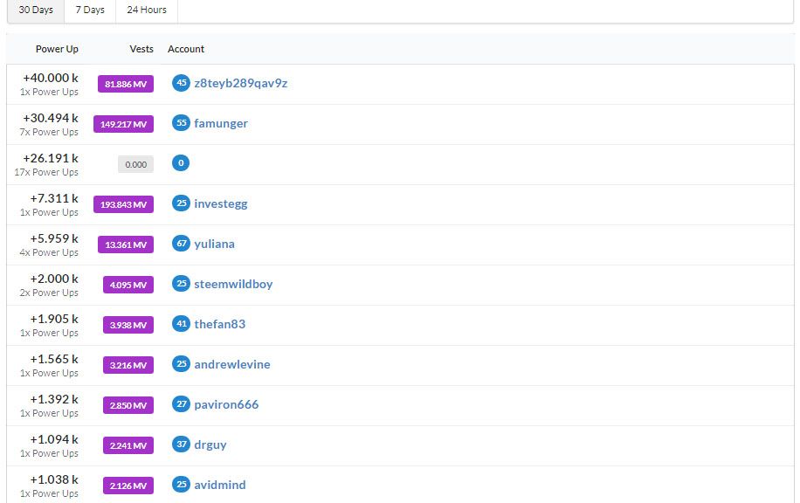The image size is (800, 503).
Task: Click the 4x Power Ups count text
Action: (x=49, y=252)
